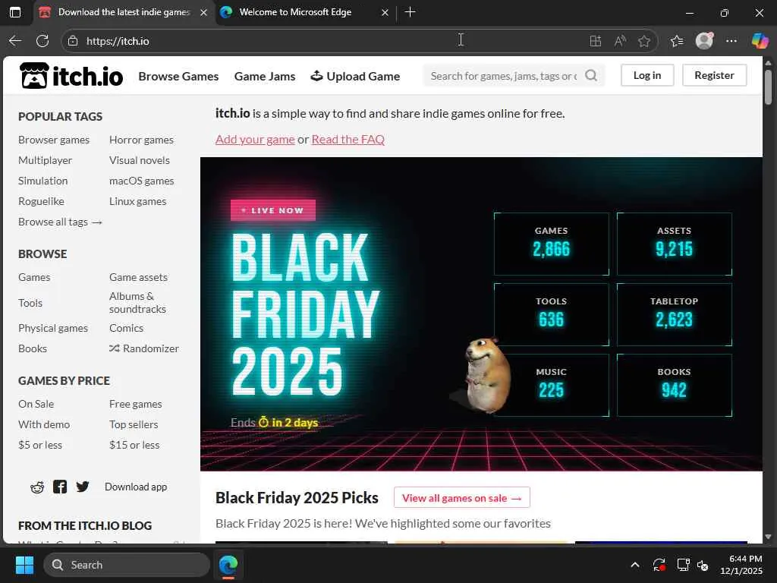Refresh the page
This screenshot has width=777, height=583.
(x=42, y=41)
